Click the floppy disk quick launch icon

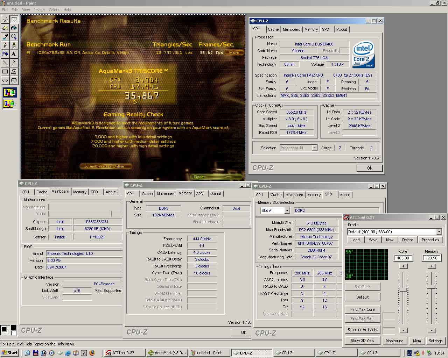pyautogui.click(x=35, y=353)
